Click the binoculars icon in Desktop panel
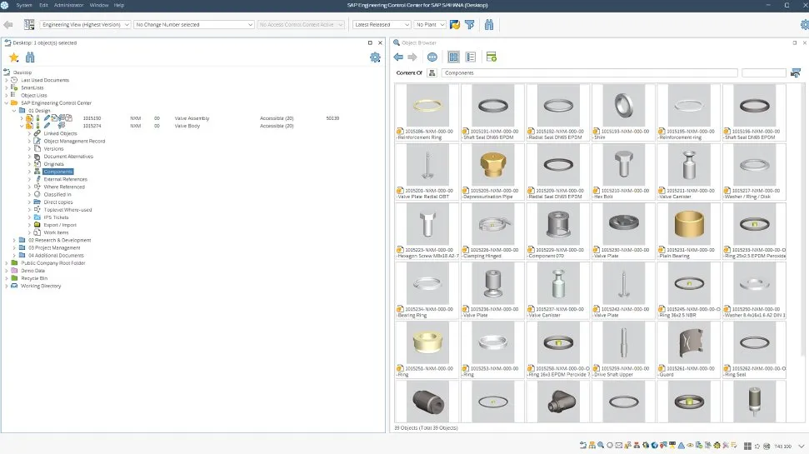 [30, 57]
